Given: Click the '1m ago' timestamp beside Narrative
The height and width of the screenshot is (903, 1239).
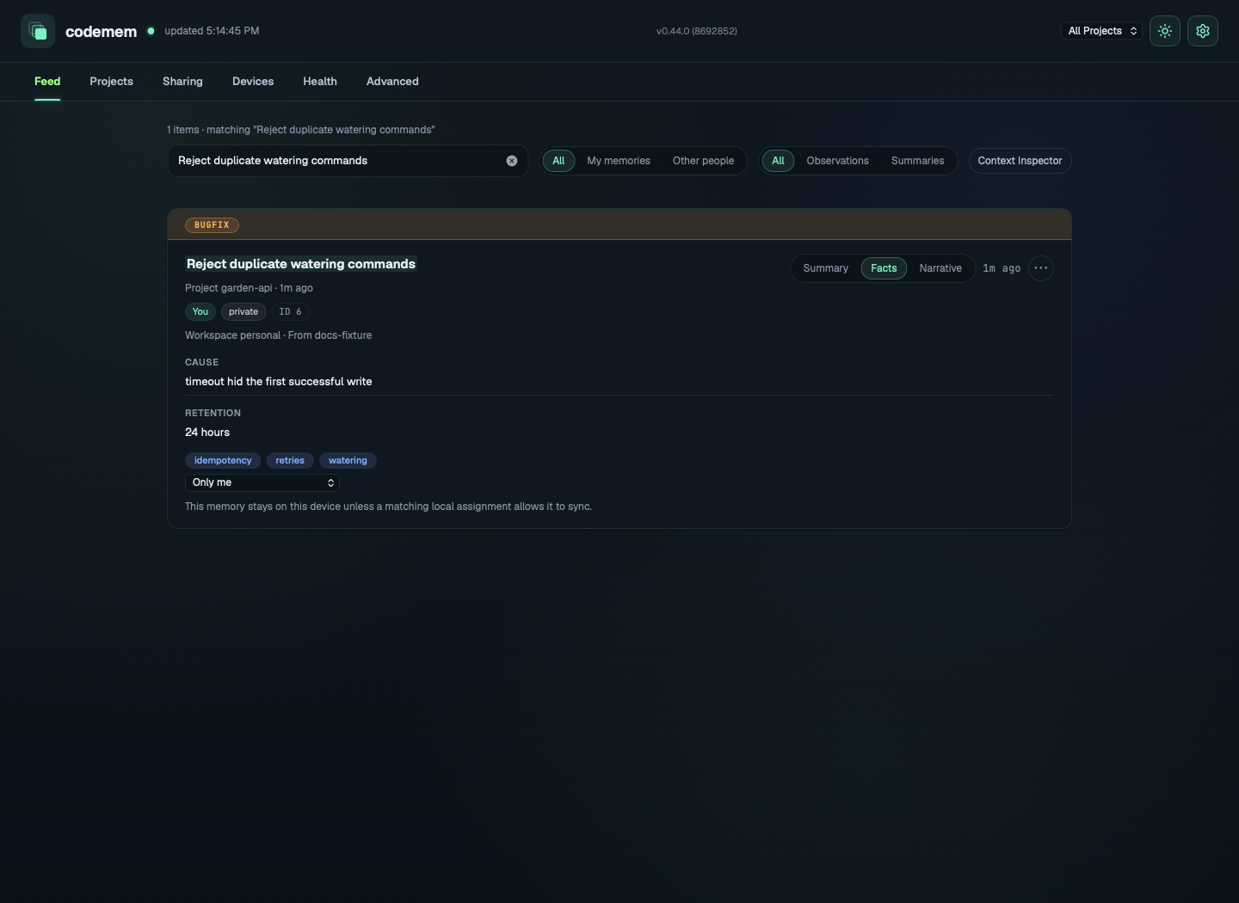Looking at the screenshot, I should 1002,268.
